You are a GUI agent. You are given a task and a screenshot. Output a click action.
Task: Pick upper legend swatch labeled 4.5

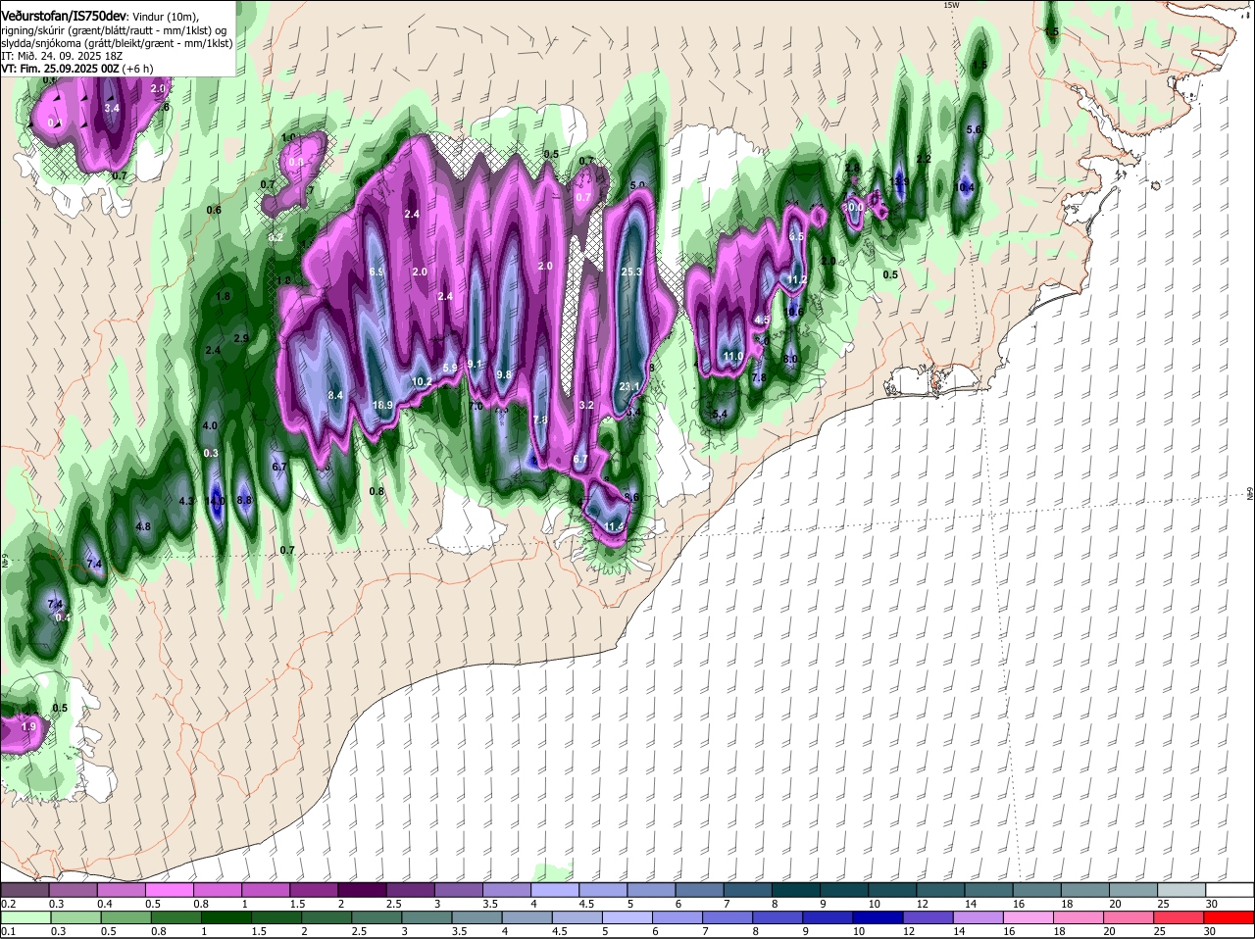[x=603, y=890]
